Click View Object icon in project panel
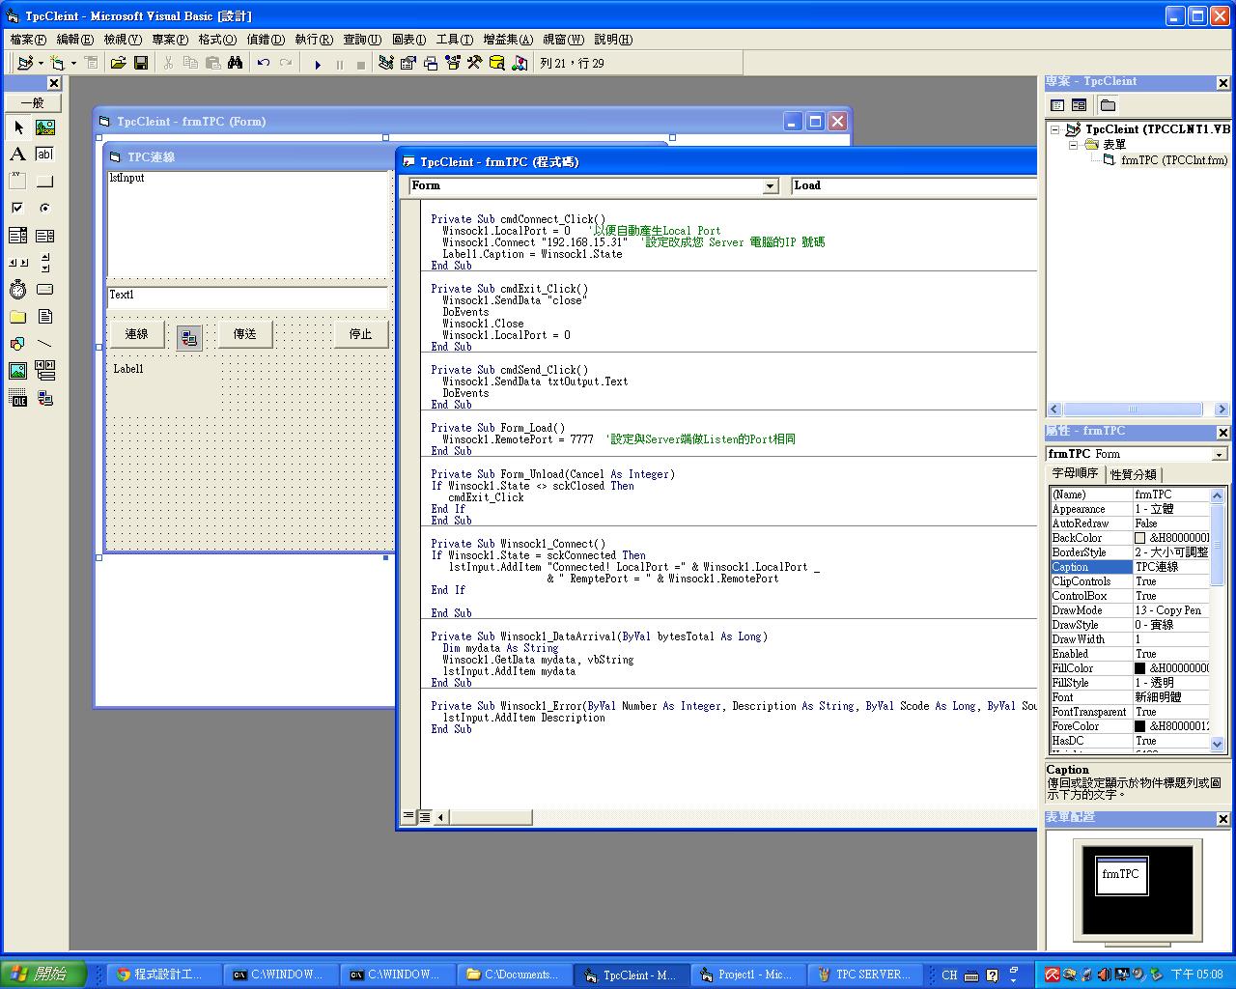1236x989 pixels. (1080, 105)
